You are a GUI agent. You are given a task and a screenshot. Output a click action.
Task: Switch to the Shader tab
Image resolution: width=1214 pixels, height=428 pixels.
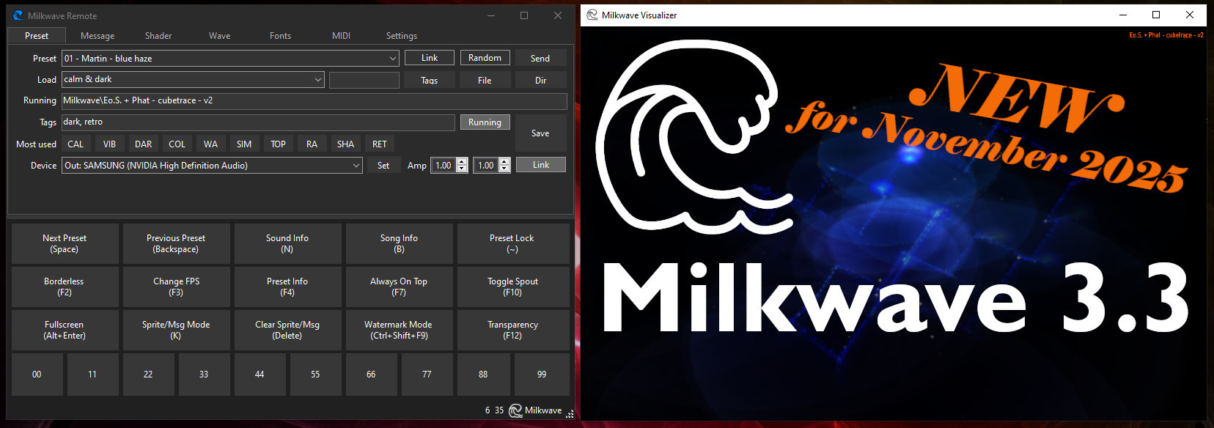click(x=158, y=36)
